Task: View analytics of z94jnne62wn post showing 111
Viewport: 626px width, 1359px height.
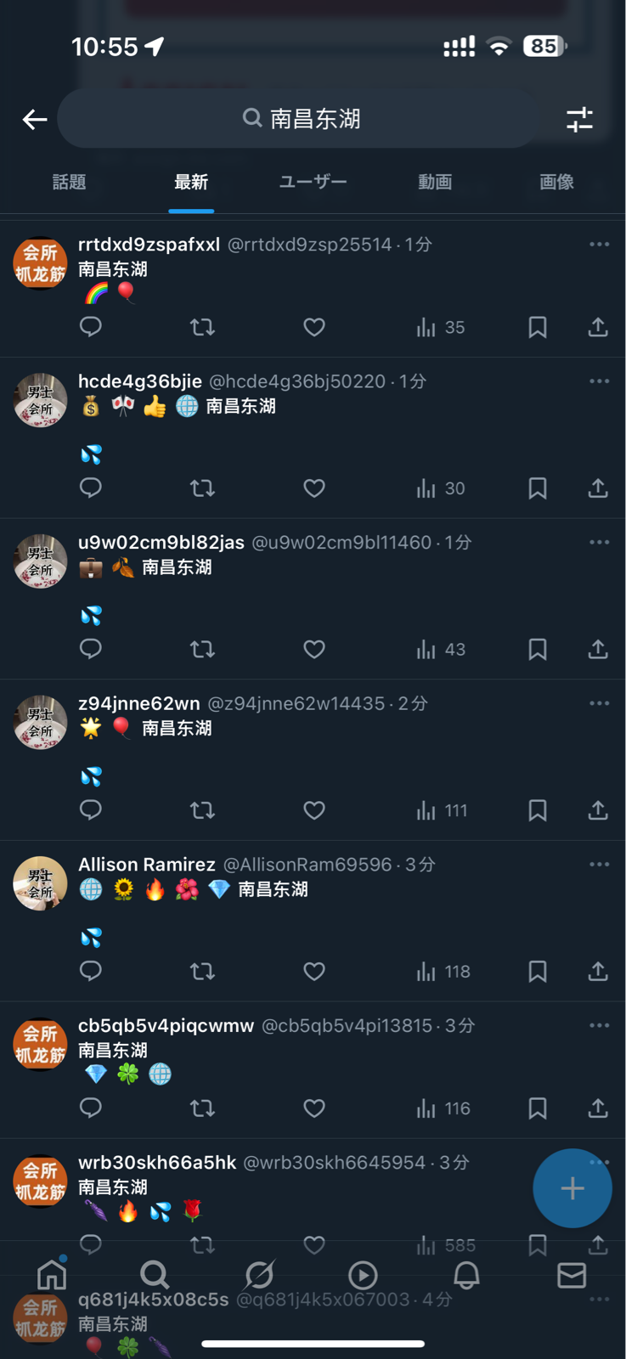Action: [442, 810]
